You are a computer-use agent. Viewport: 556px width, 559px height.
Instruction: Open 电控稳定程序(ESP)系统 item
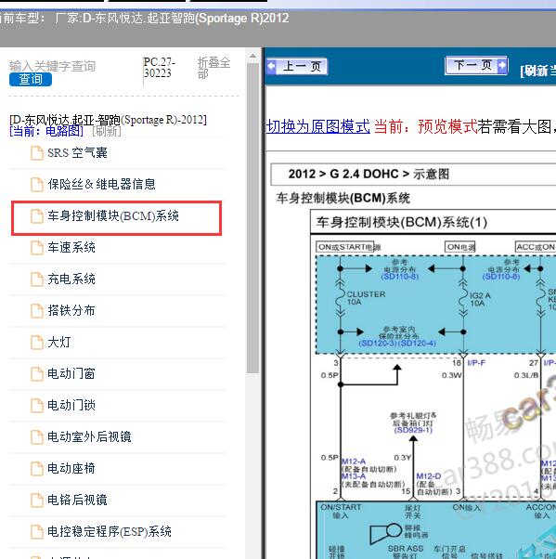110,531
